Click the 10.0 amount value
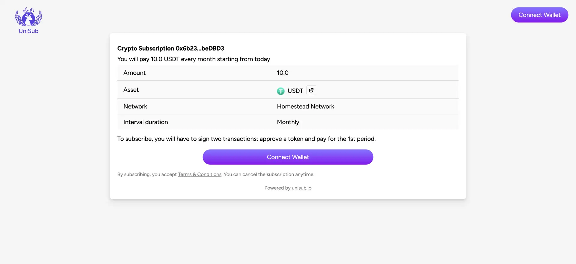The width and height of the screenshot is (576, 264). click(283, 73)
